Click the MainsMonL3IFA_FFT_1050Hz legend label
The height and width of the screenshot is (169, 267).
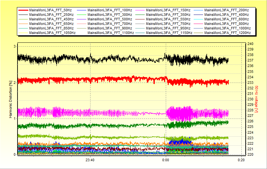tap(53, 33)
